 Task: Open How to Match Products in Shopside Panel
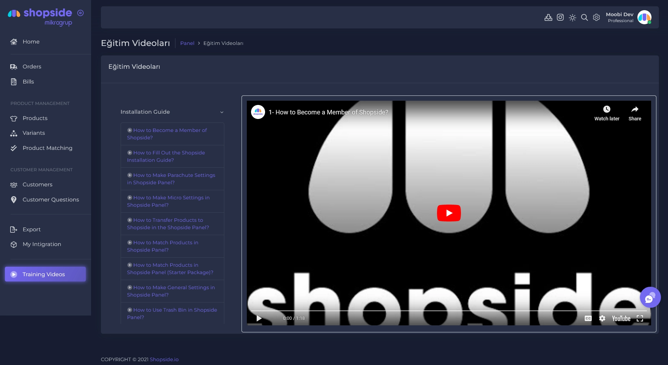pyautogui.click(x=172, y=246)
